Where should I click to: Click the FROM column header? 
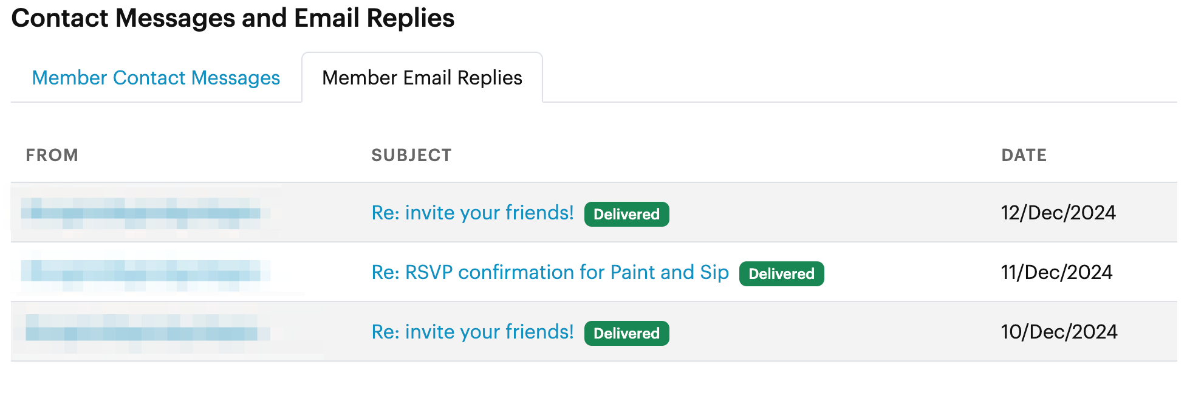52,156
